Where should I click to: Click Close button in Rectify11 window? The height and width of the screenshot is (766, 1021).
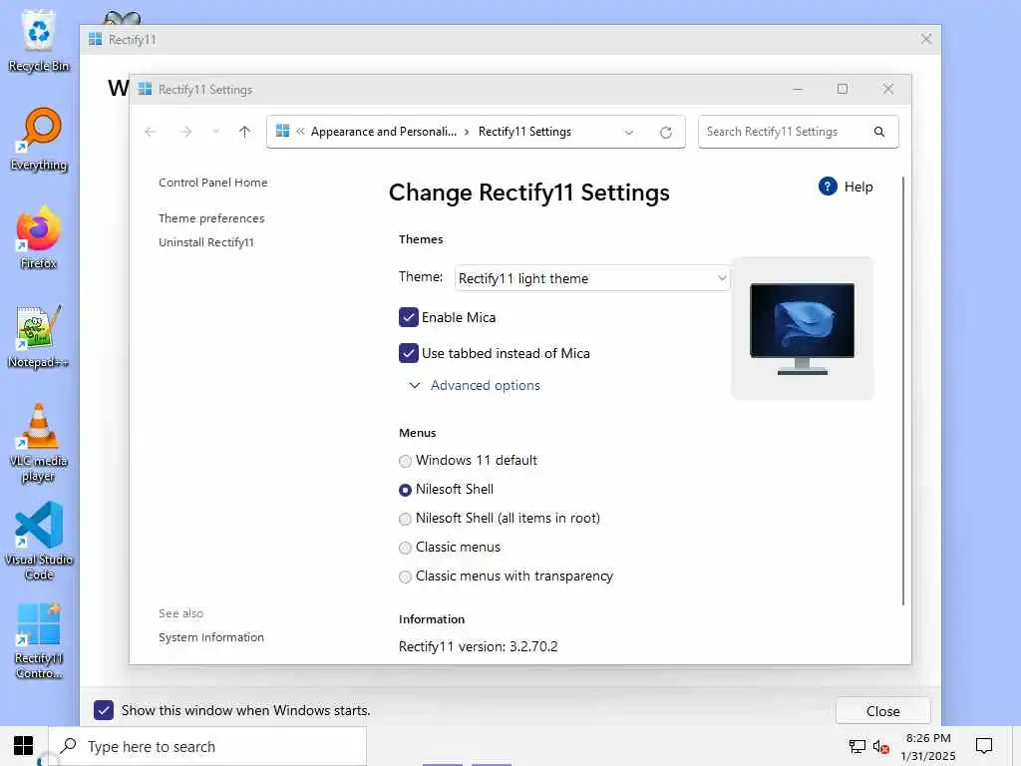pyautogui.click(x=883, y=711)
